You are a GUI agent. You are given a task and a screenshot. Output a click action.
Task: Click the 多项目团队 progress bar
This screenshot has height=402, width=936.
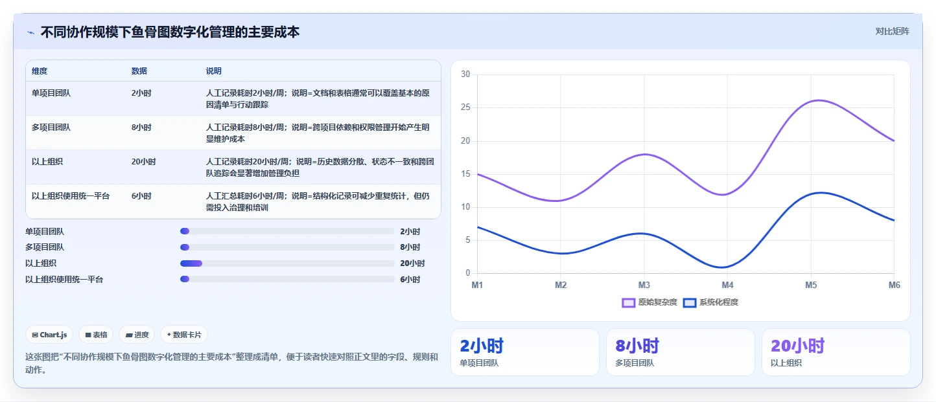click(287, 247)
